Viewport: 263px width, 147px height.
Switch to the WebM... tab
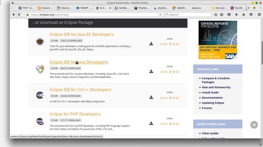(x=180, y=8)
